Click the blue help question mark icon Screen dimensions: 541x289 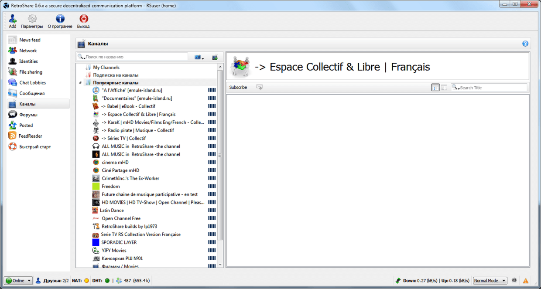tap(525, 44)
